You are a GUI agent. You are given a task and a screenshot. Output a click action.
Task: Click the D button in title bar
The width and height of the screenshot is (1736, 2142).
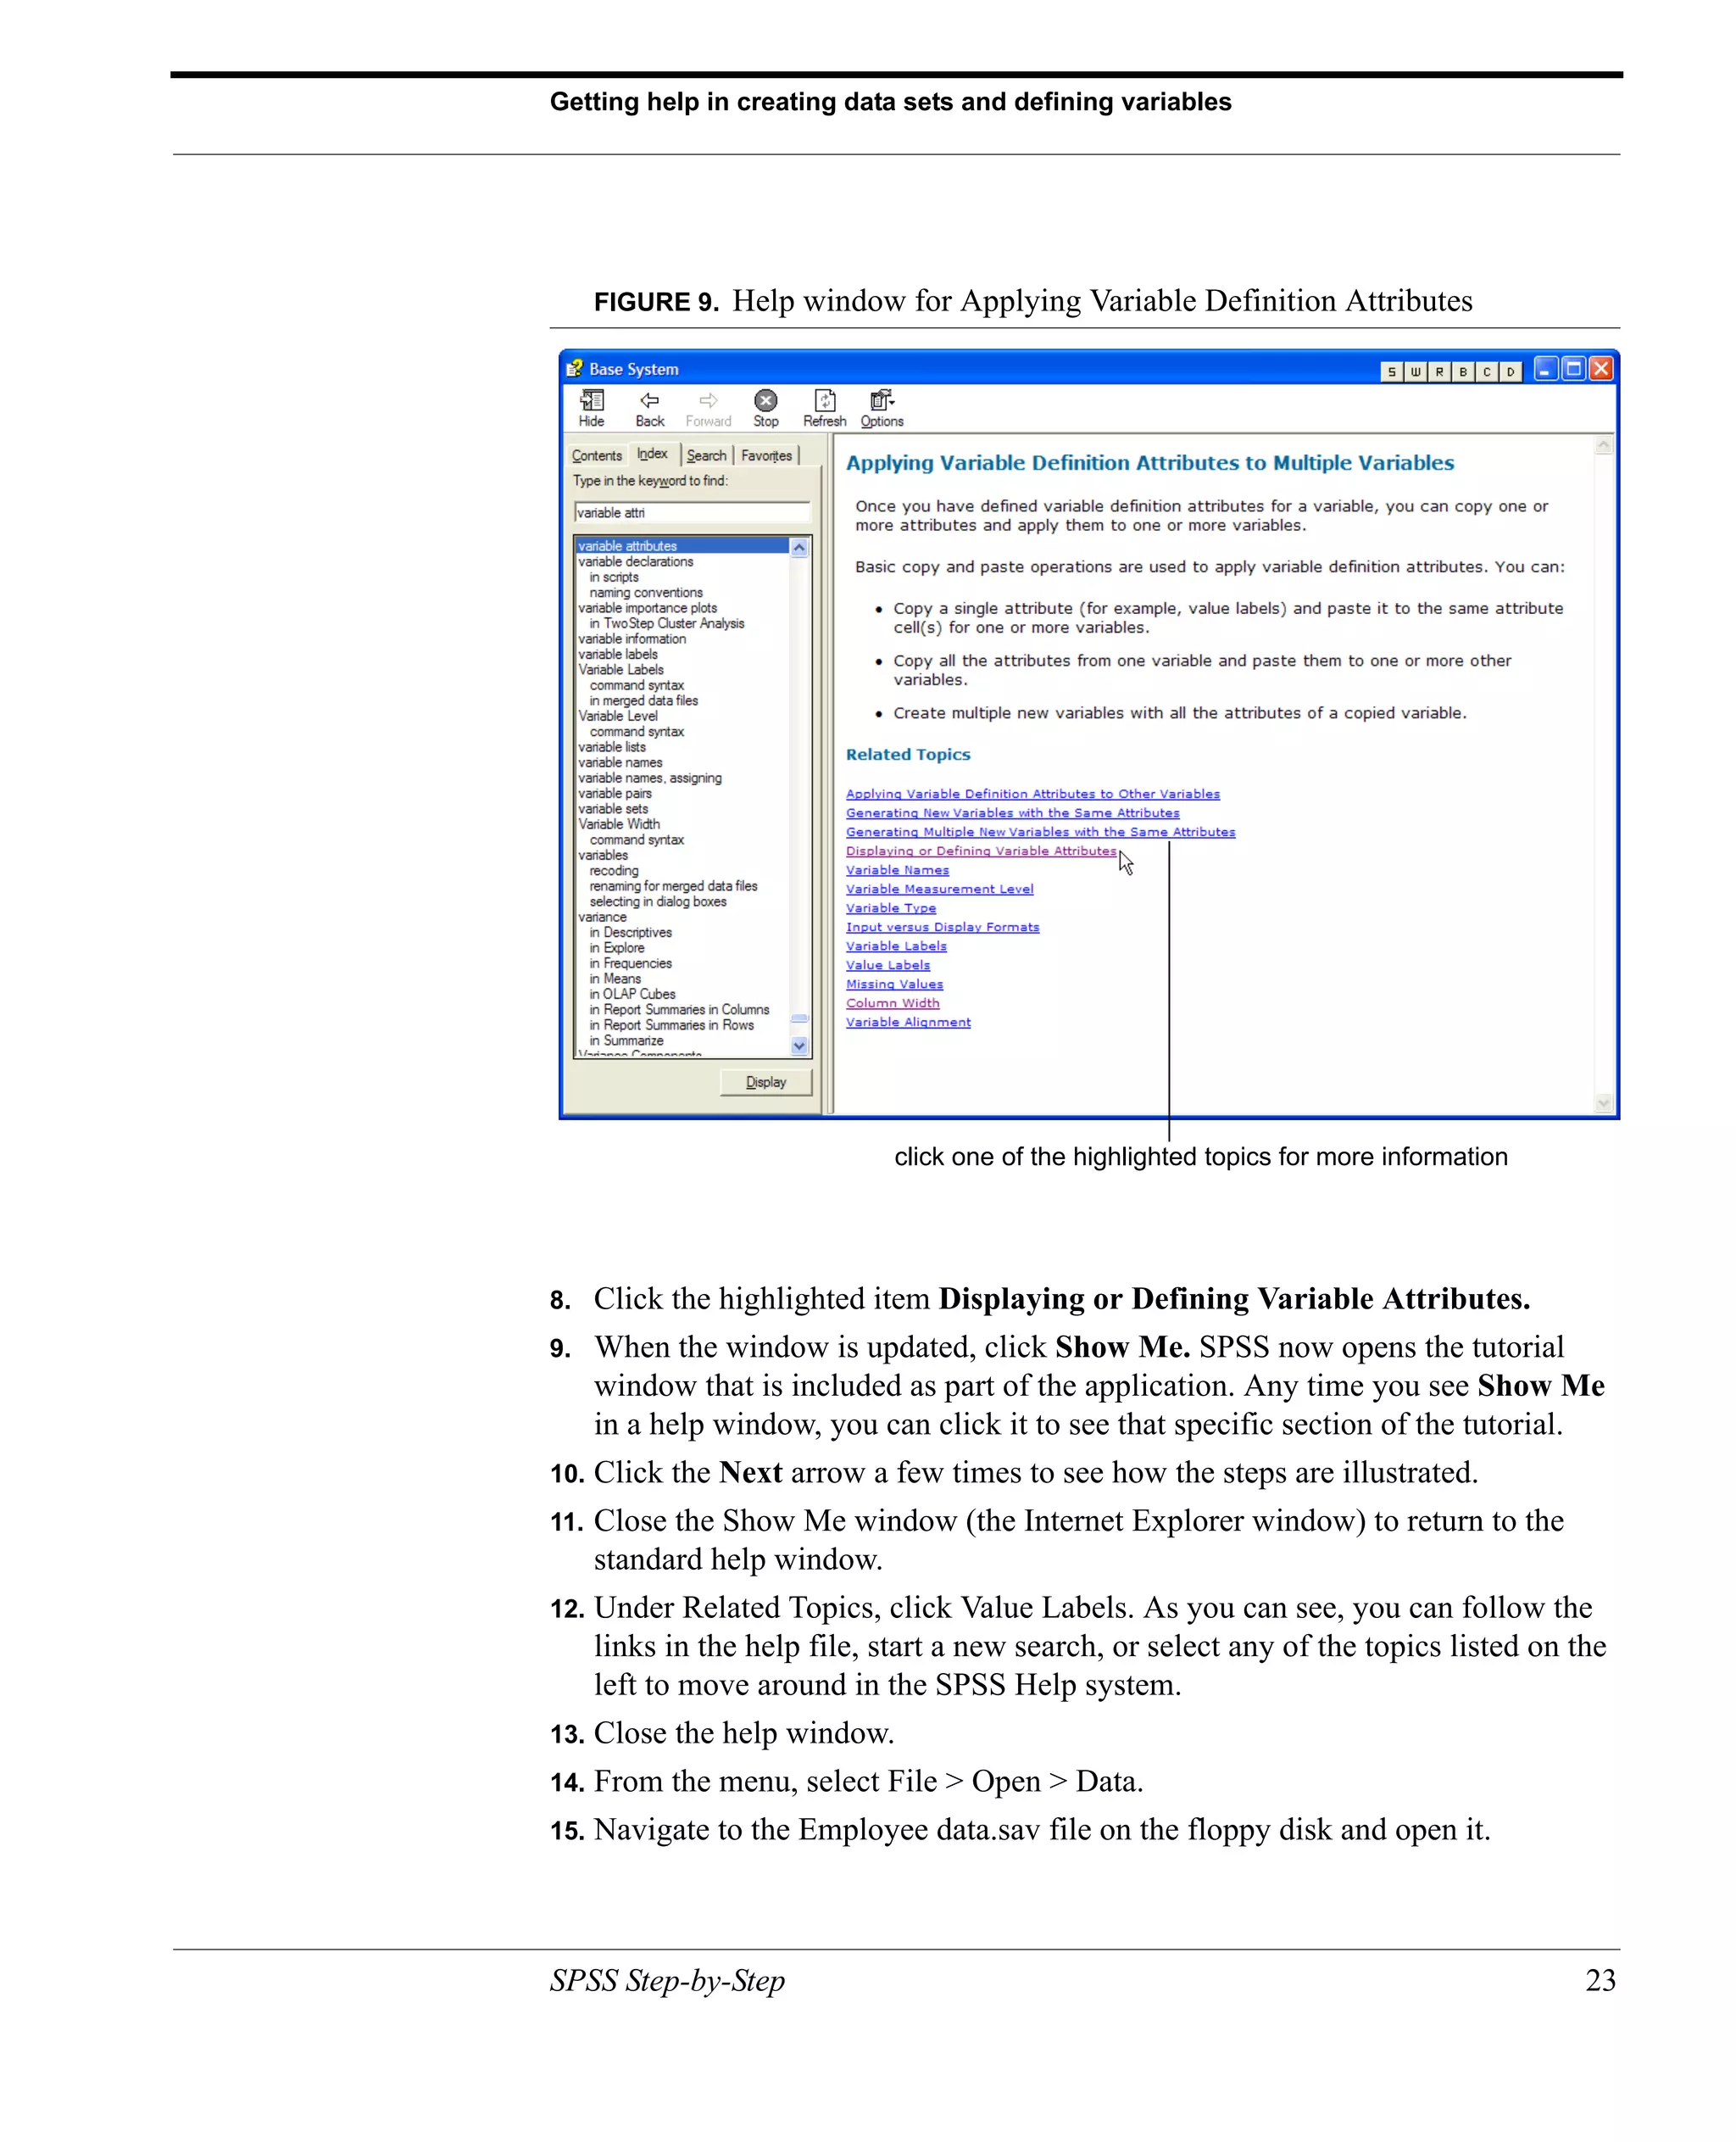point(1511,371)
